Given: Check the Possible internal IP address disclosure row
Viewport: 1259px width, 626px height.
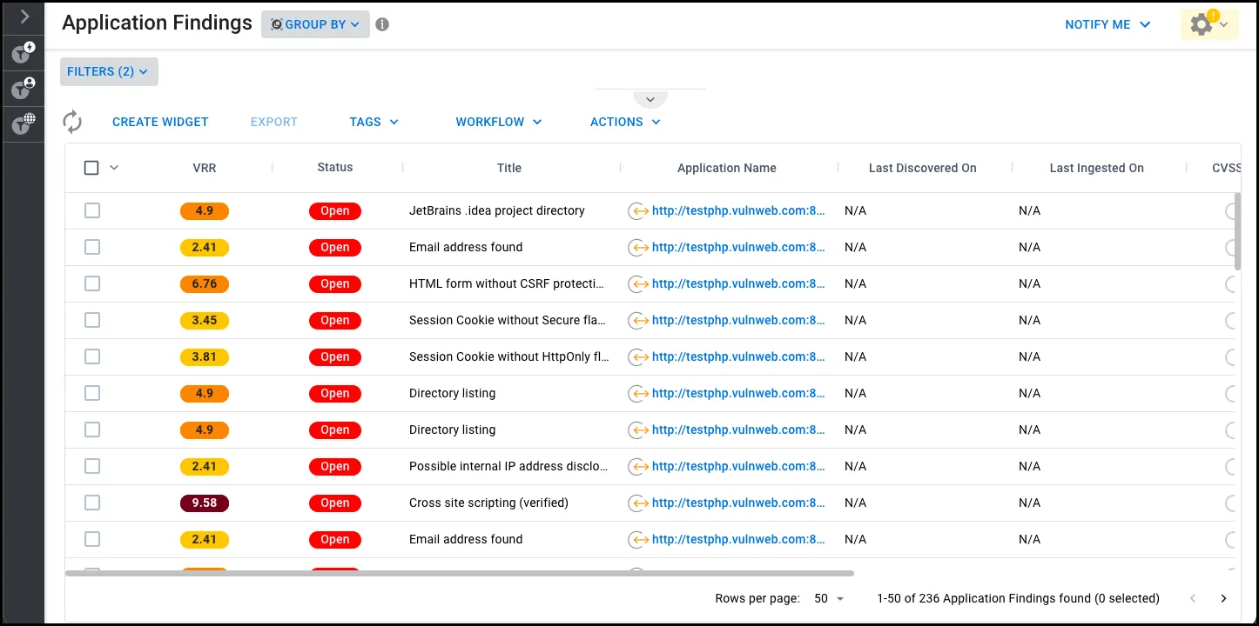Looking at the screenshot, I should pyautogui.click(x=92, y=467).
